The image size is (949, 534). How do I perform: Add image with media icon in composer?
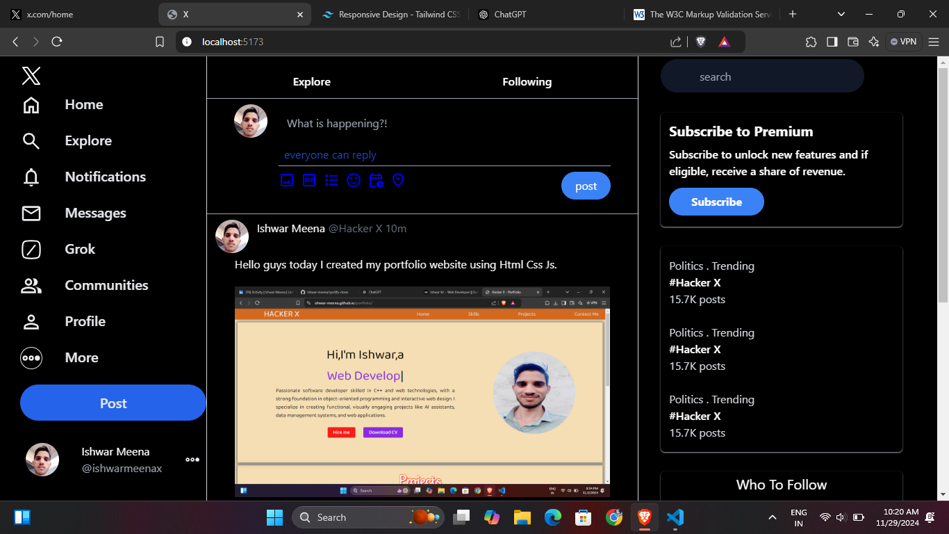pyautogui.click(x=287, y=180)
